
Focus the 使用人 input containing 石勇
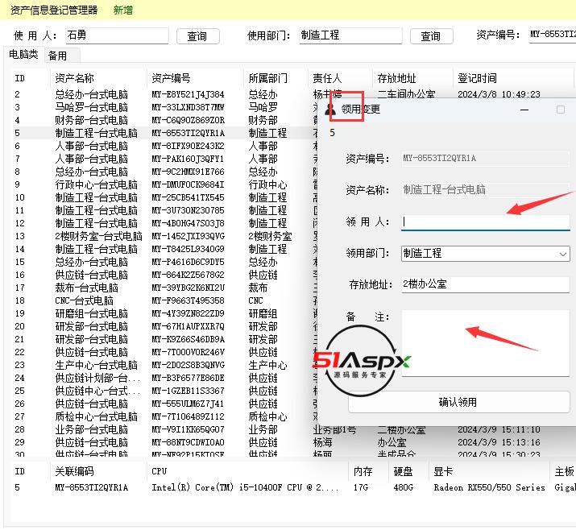117,35
